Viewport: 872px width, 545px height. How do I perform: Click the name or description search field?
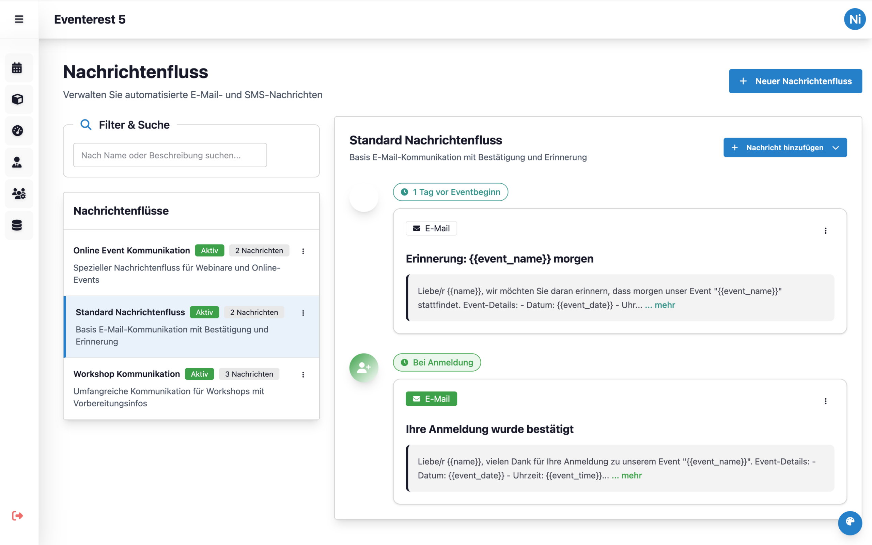point(170,155)
